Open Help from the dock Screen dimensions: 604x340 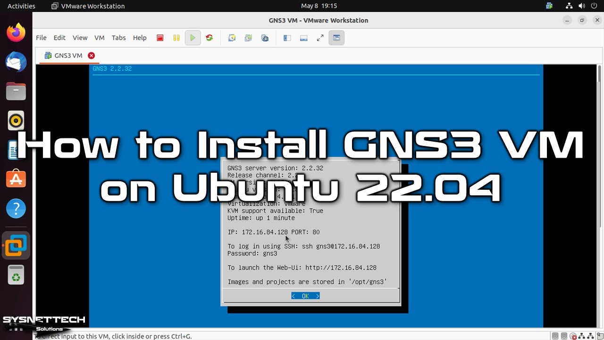[16, 208]
